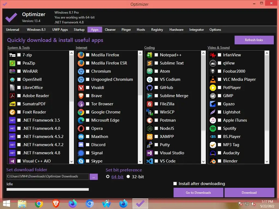279x209 pixels.
Task: Go to the Startup tab
Action: [79, 30]
